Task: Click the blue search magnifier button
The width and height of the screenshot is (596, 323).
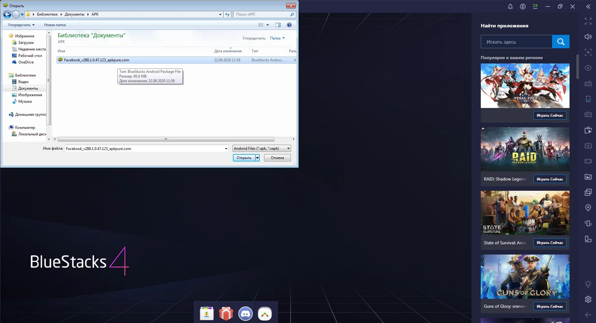Action: (561, 42)
